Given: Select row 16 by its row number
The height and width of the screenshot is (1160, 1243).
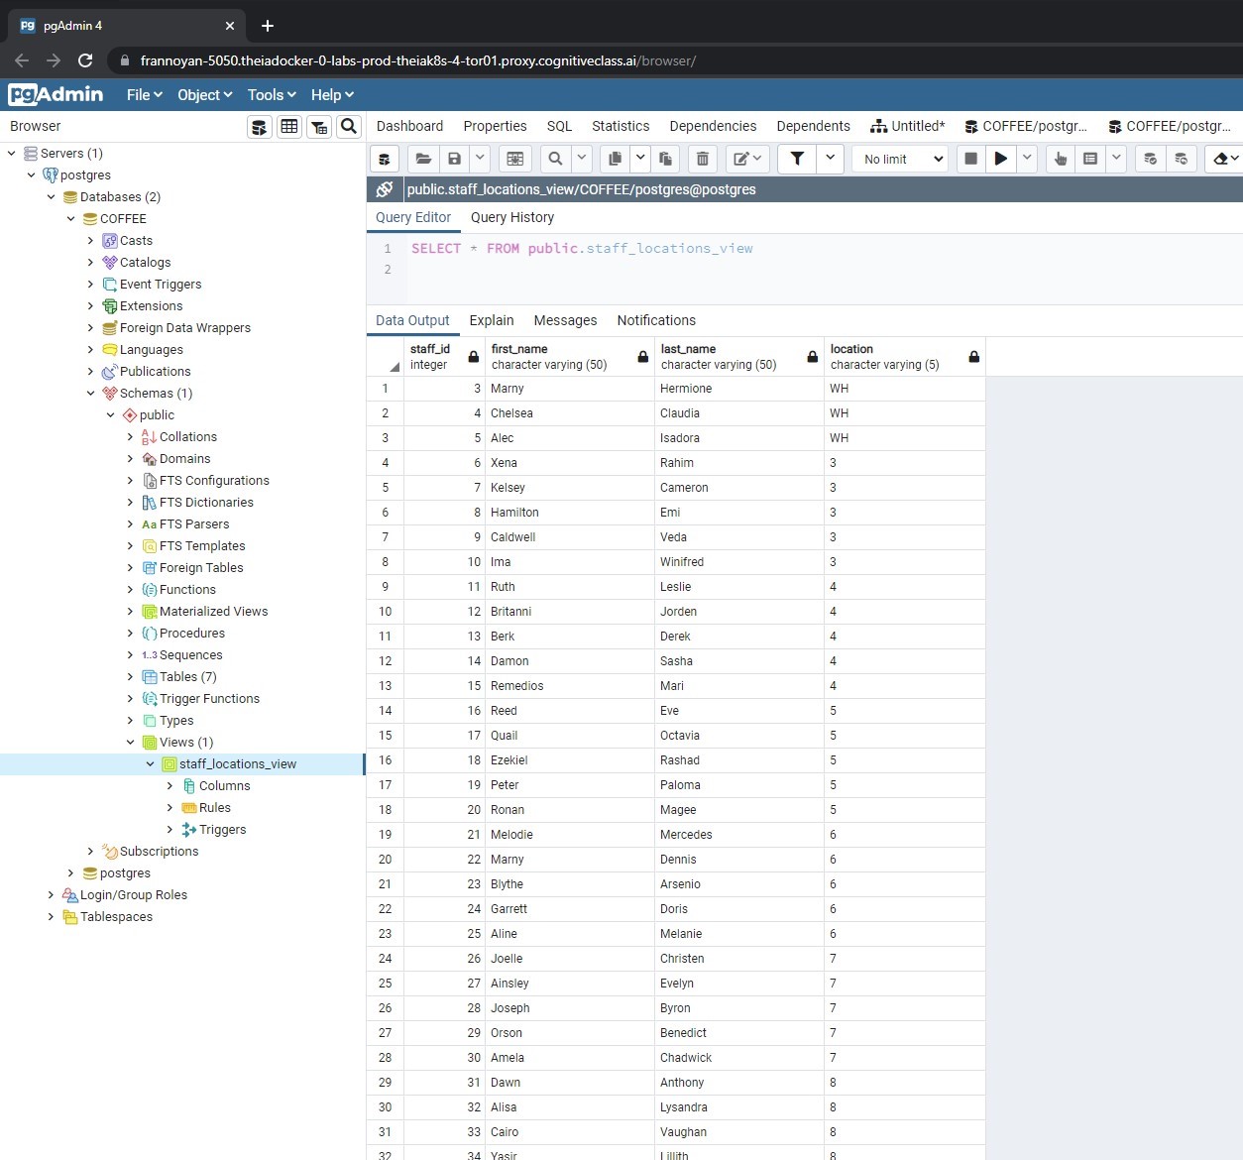Looking at the screenshot, I should pyautogui.click(x=385, y=760).
